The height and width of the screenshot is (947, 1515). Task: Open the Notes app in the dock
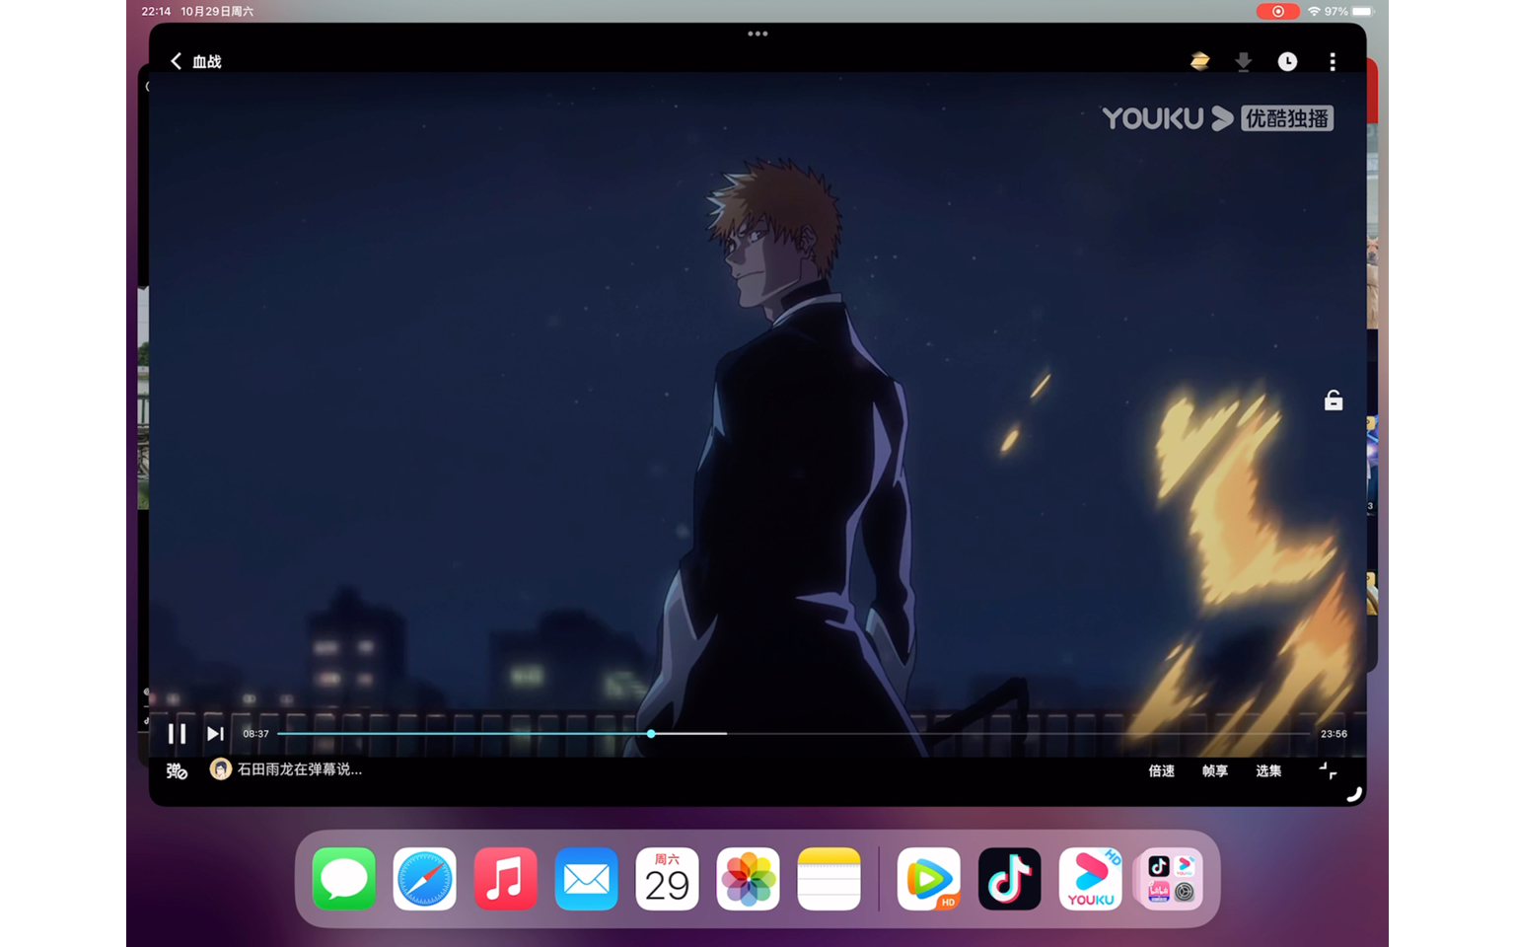tap(830, 879)
